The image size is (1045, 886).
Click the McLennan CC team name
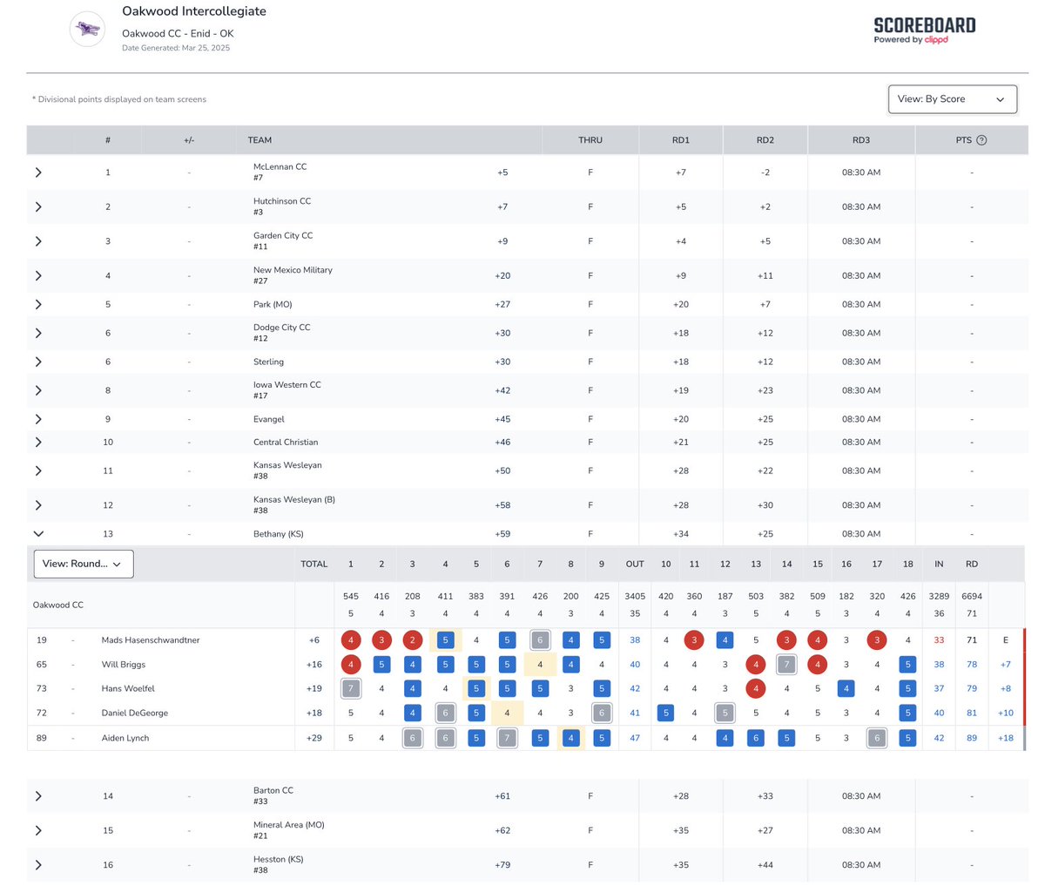pyautogui.click(x=280, y=166)
